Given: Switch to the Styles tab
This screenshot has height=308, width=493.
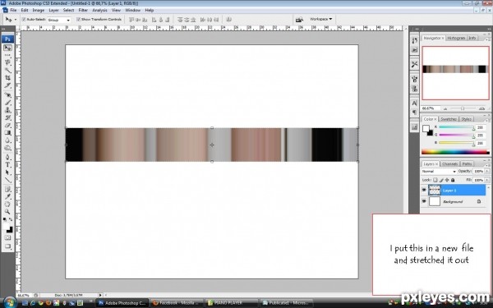Looking at the screenshot, I should pos(466,119).
